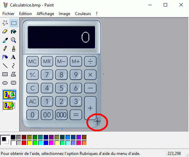Screen dimensions: 189x157
Task: Enable transparent selection mode option
Action: 10,106
